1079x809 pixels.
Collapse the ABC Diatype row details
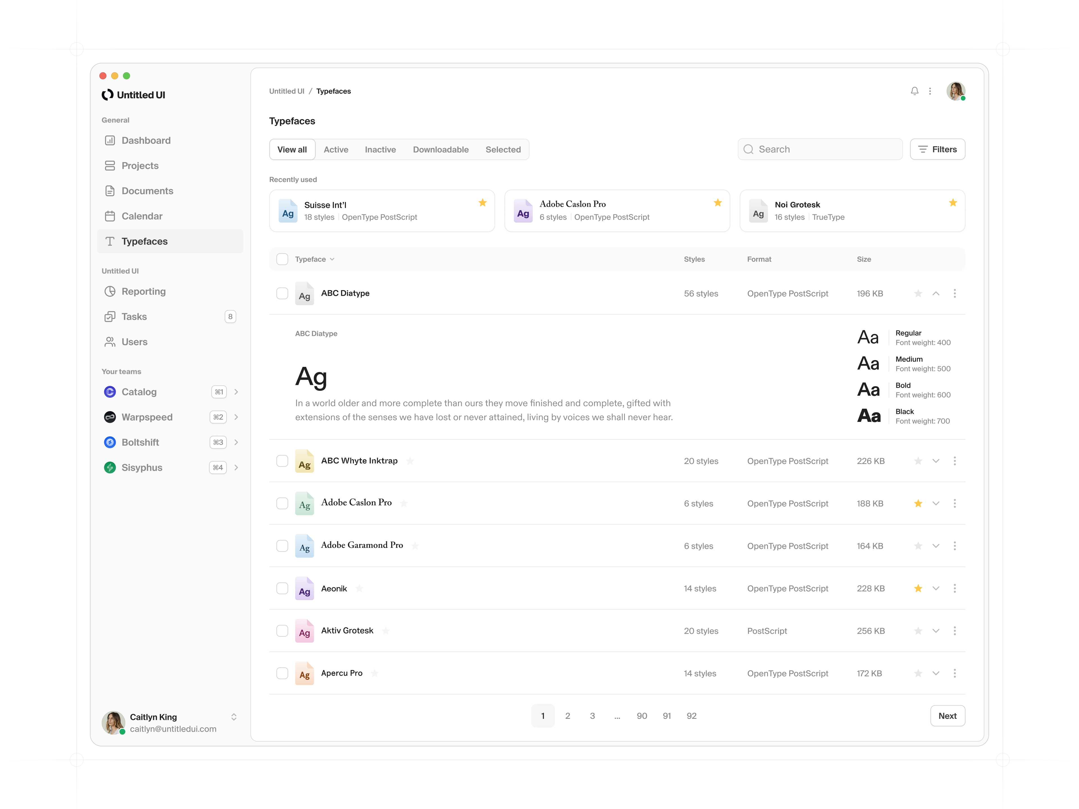[936, 293]
